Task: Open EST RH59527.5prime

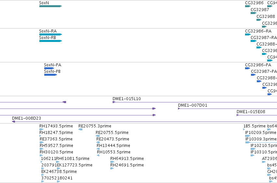Action: pos(42,149)
